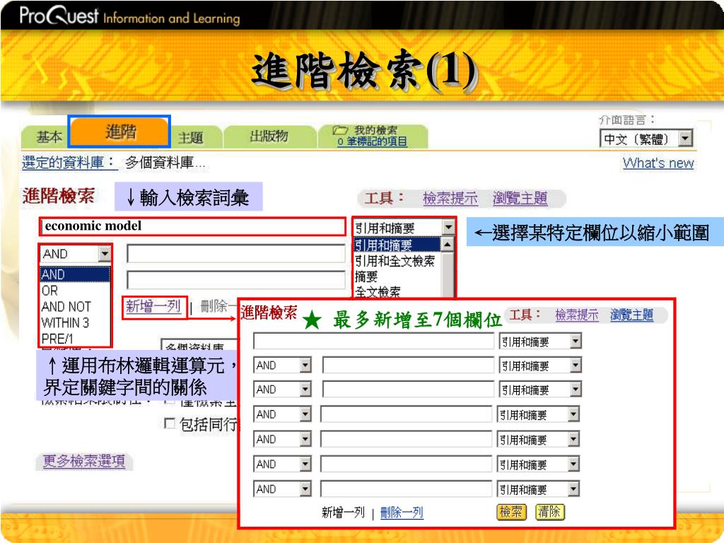Click the yellow 檢索 button
This screenshot has width=724, height=543.
point(511,512)
